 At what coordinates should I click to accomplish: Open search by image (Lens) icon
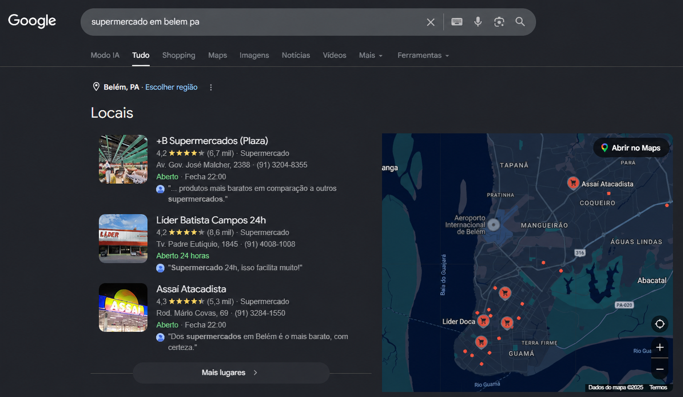tap(499, 22)
